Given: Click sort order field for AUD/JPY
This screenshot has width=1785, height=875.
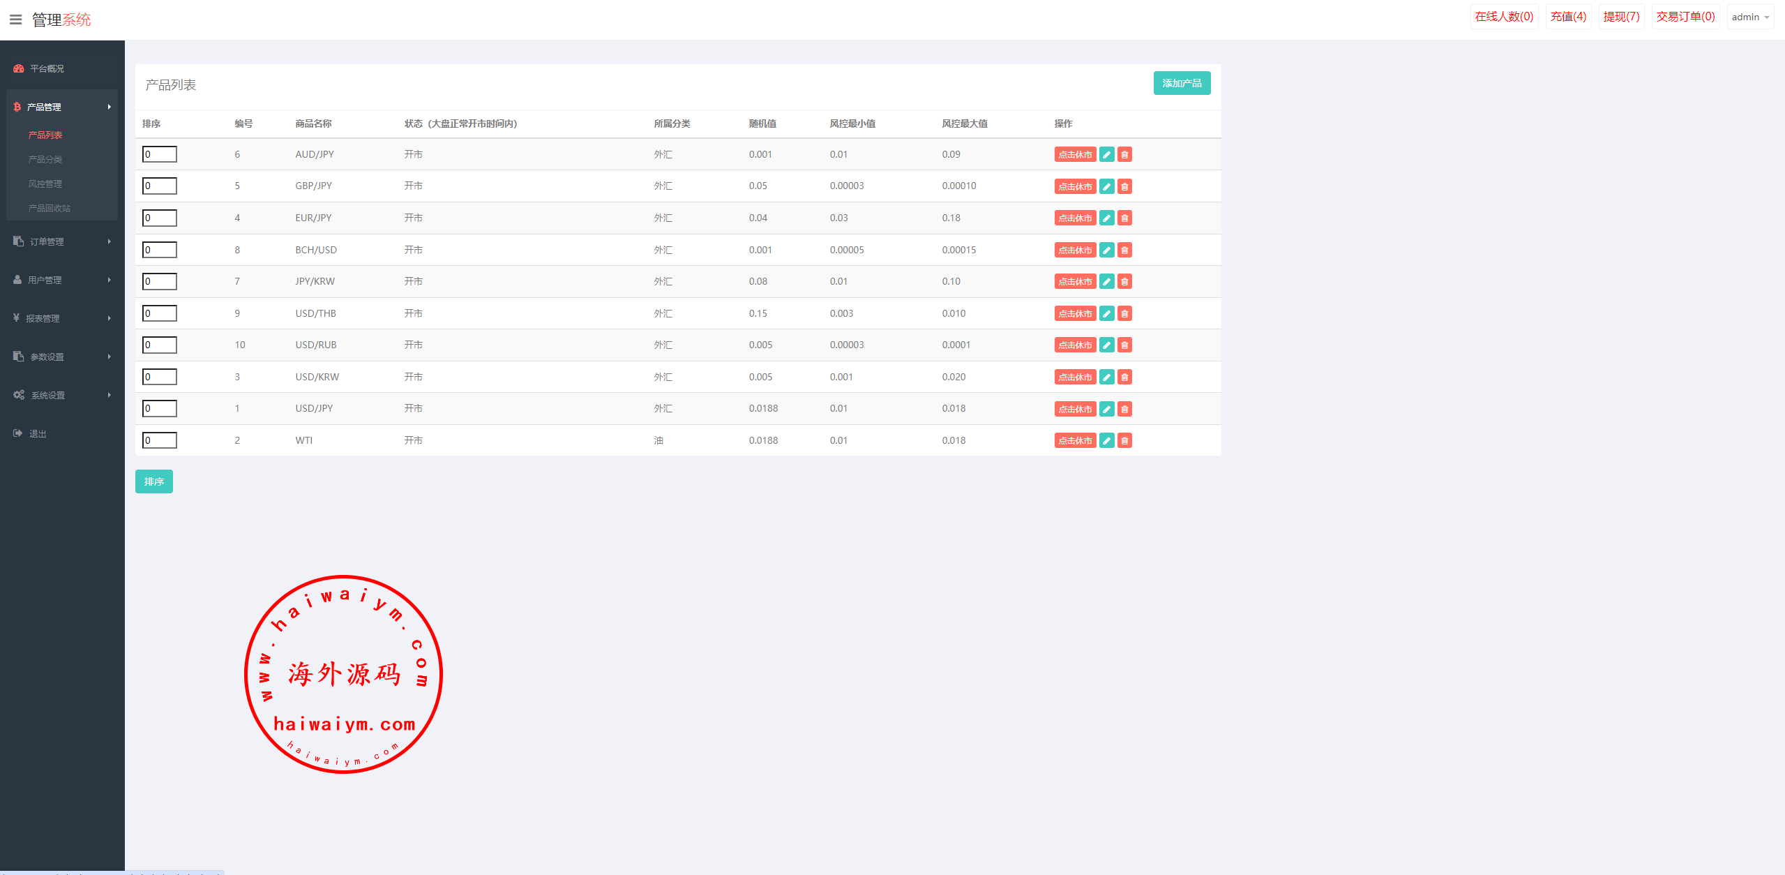Looking at the screenshot, I should [160, 154].
